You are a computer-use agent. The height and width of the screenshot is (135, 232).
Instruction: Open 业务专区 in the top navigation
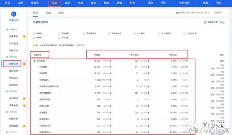(x=185, y=3)
